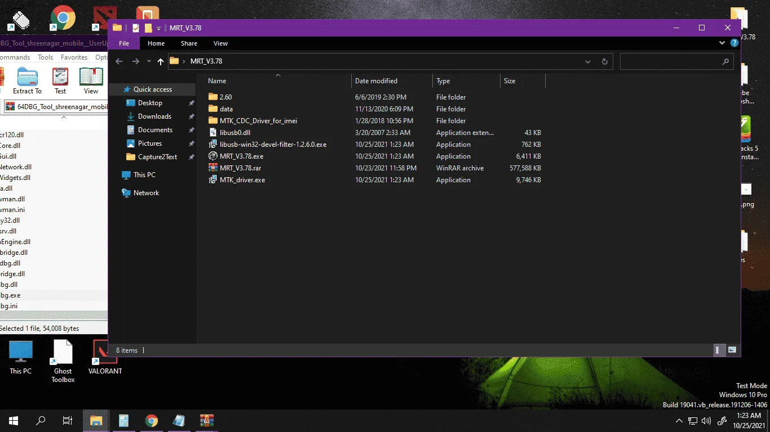
Task: Click the libusb-win32-devel-filter-1.2.6.0.exe icon
Action: coord(213,144)
